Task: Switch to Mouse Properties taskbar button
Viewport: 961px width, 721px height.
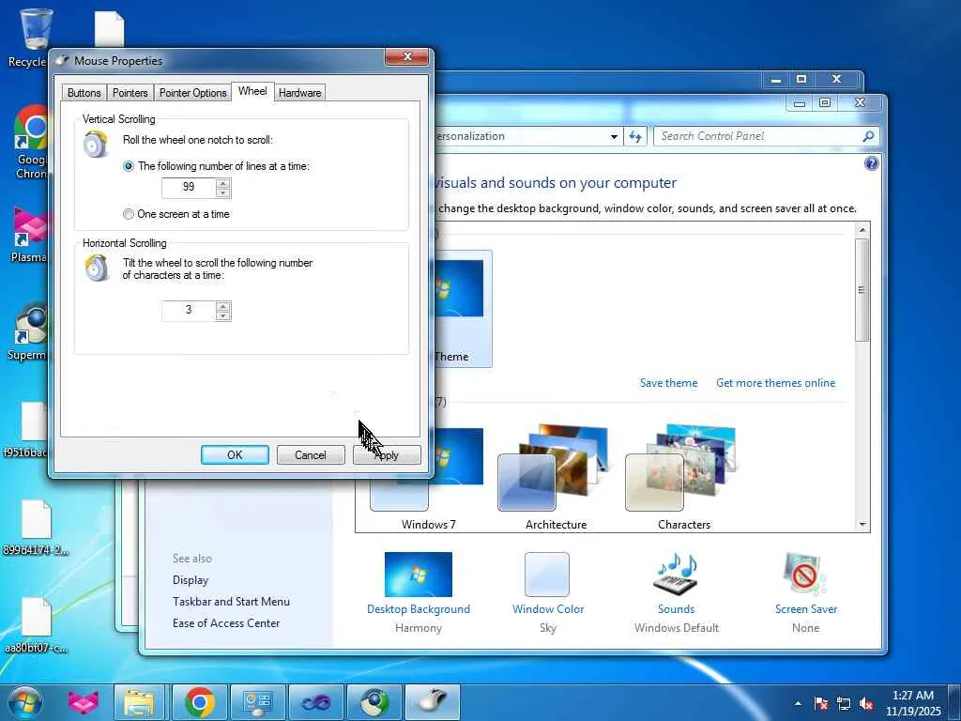Action: click(x=433, y=702)
